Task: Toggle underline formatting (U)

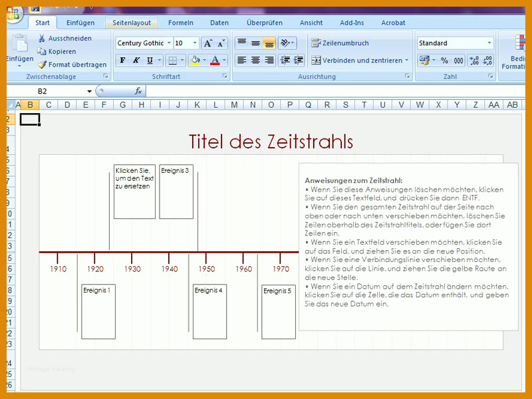Action: (150, 61)
